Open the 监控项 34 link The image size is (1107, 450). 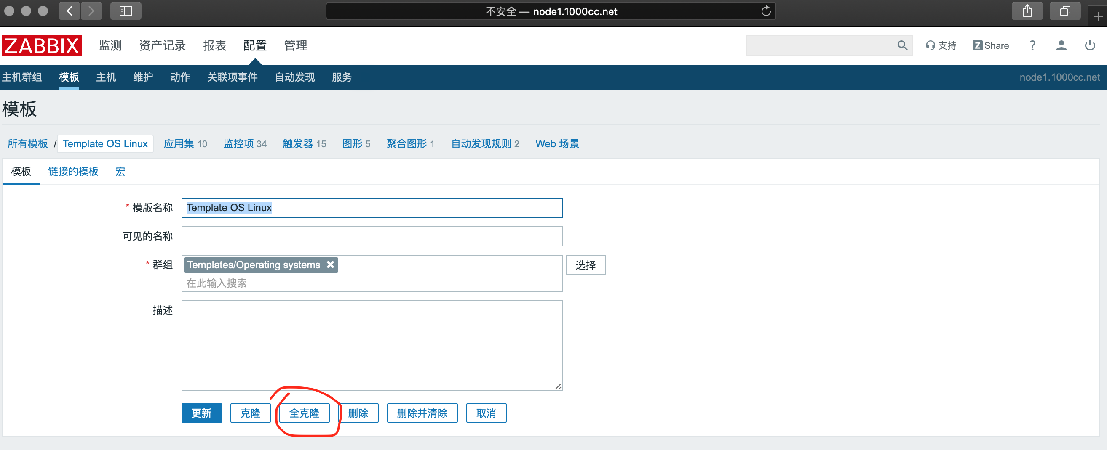(244, 144)
